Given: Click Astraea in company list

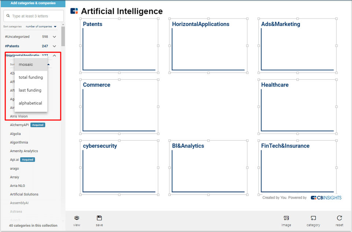Looking at the screenshot, I should (x=16, y=211).
